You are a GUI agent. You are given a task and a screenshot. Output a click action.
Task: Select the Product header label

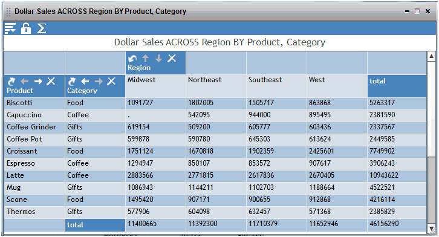click(20, 91)
